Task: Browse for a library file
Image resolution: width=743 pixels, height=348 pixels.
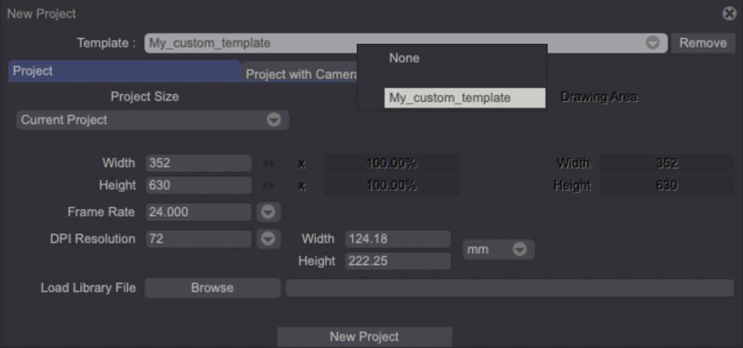Action: click(x=212, y=288)
